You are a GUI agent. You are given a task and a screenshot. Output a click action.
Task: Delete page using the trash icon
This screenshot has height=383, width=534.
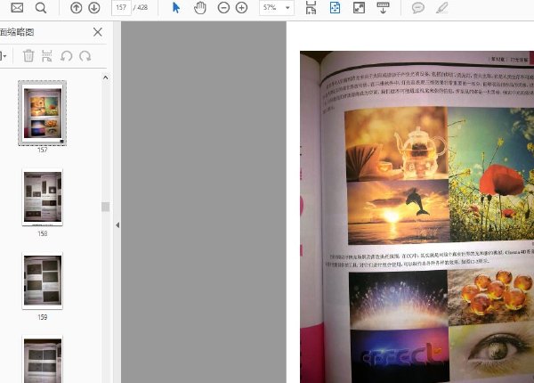click(28, 56)
